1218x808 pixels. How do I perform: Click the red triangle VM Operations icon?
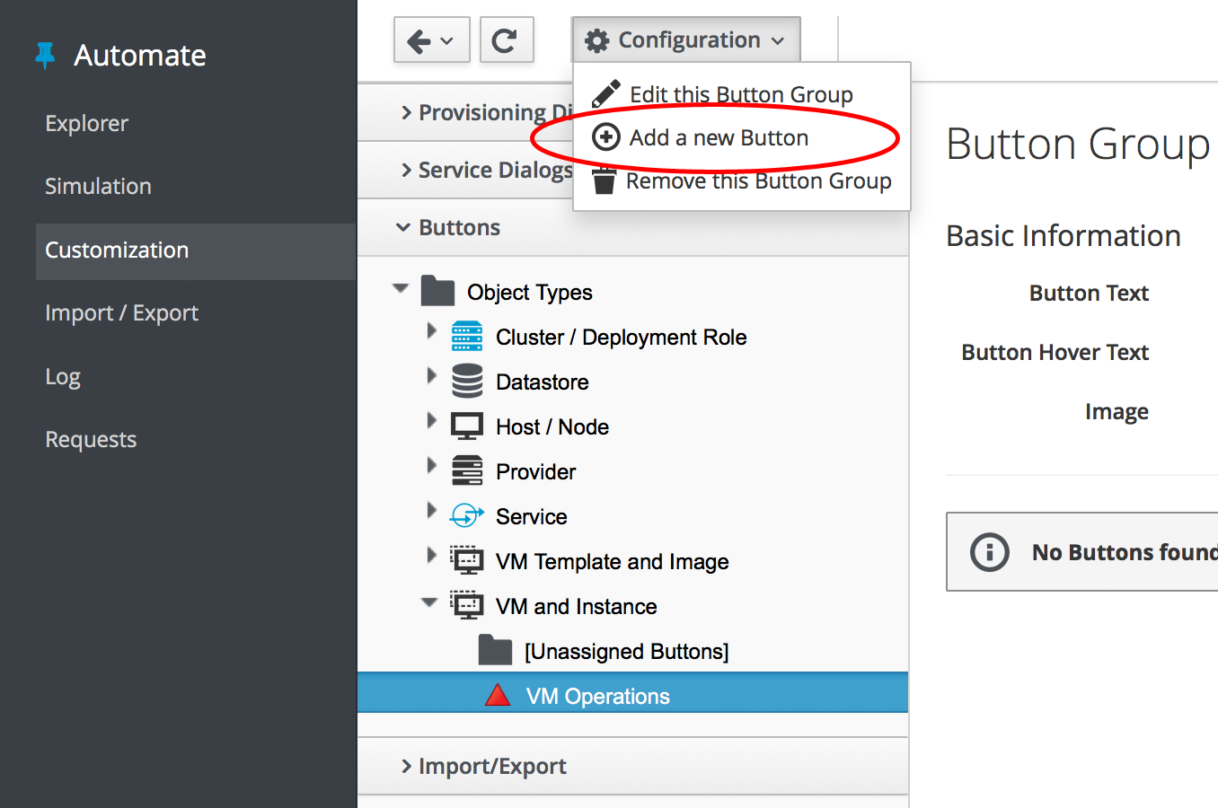pyautogui.click(x=498, y=696)
